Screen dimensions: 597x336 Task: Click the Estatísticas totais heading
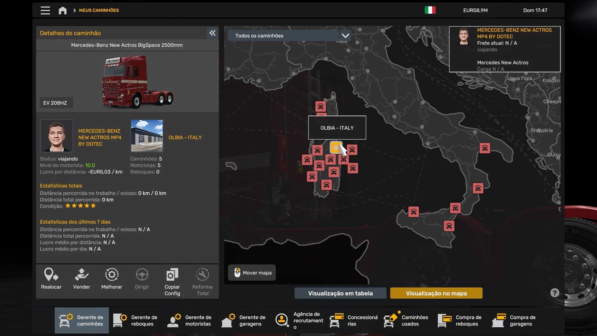[61, 186]
